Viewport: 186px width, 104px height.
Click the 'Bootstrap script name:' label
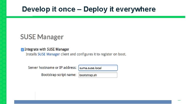coord(59,75)
